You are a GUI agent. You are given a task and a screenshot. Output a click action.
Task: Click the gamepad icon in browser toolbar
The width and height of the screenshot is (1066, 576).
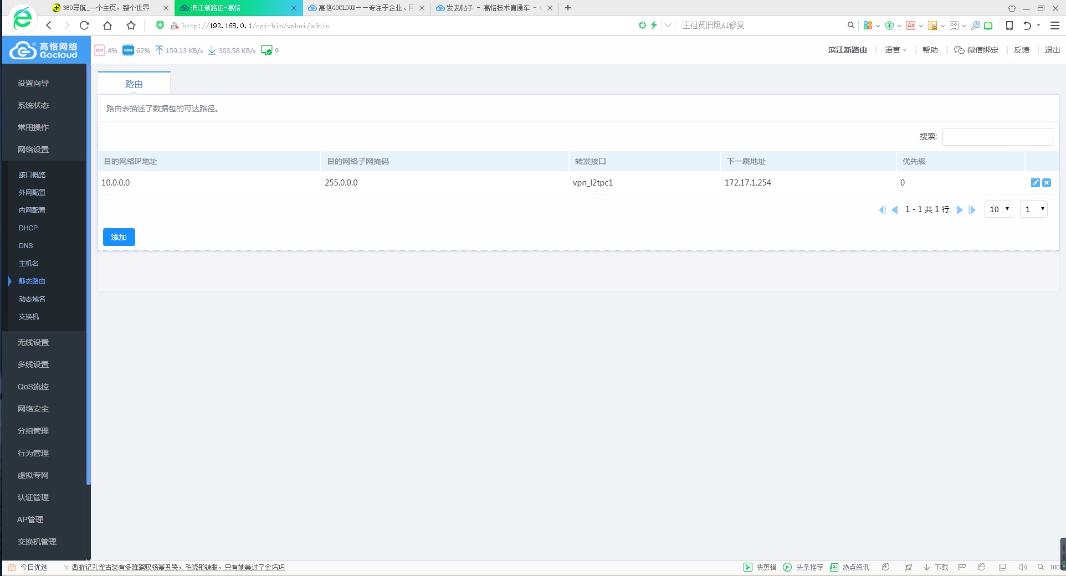[954, 25]
